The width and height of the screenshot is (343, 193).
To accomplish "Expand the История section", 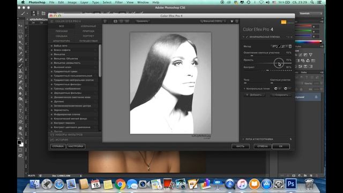I will click(x=75, y=140).
